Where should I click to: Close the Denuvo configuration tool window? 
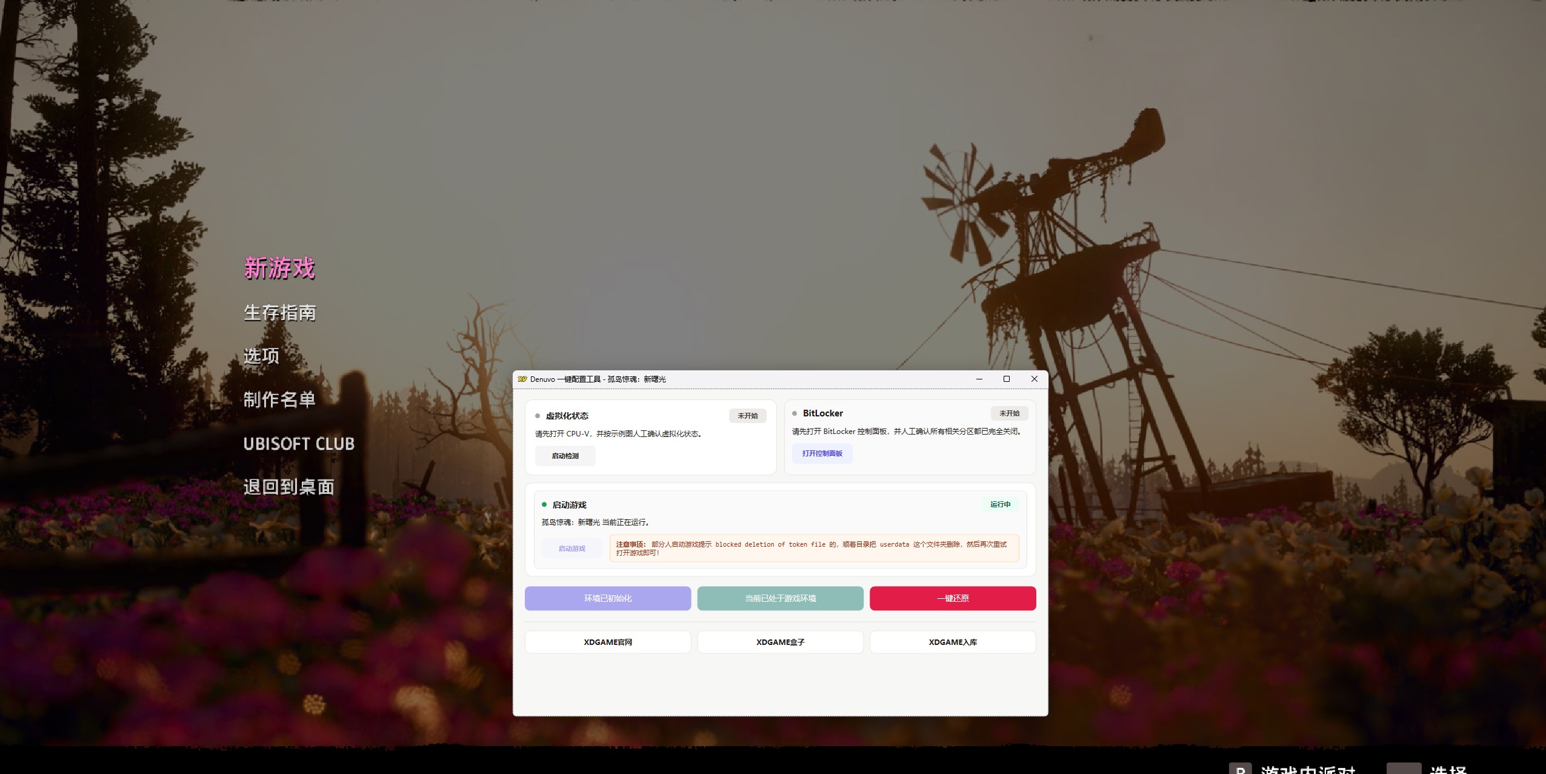coord(1035,379)
